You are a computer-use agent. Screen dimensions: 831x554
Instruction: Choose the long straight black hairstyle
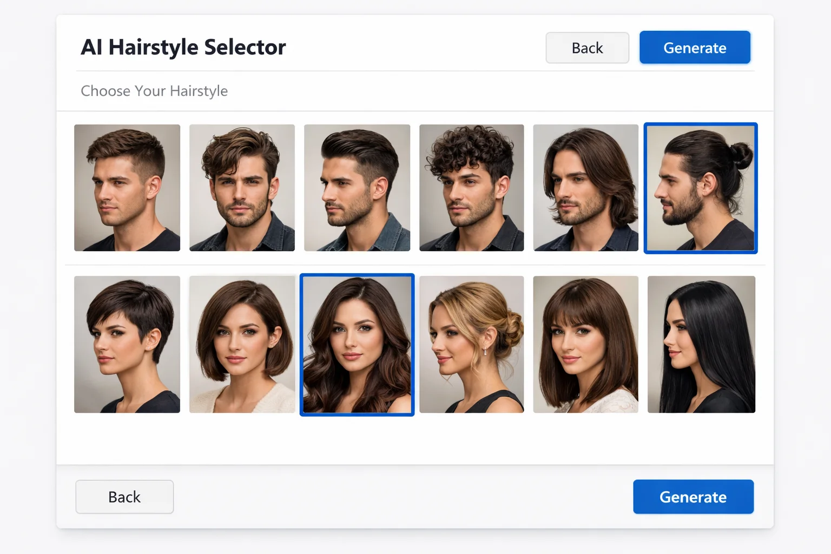(701, 345)
